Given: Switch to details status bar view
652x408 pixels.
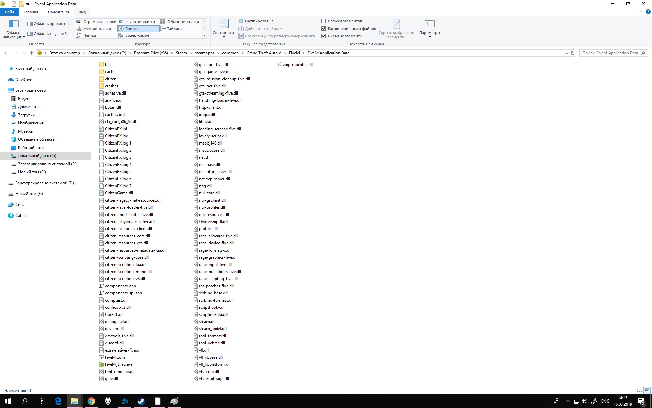Looking at the screenshot, I should (639, 390).
